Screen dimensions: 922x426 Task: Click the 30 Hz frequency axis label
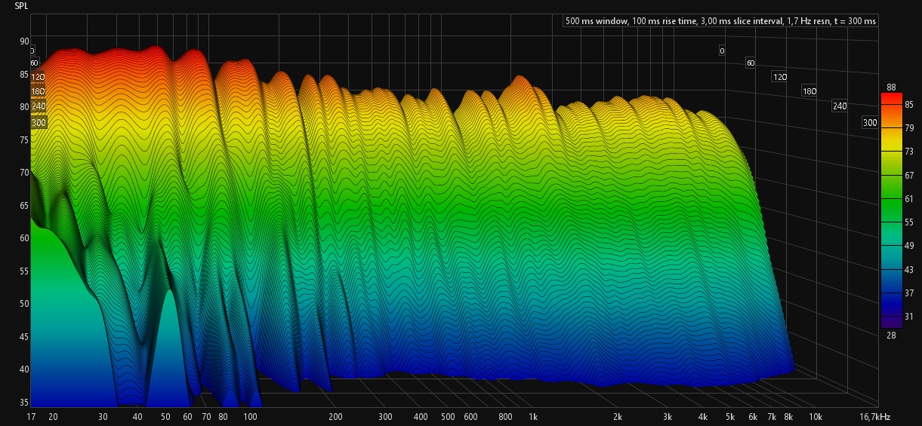point(102,417)
